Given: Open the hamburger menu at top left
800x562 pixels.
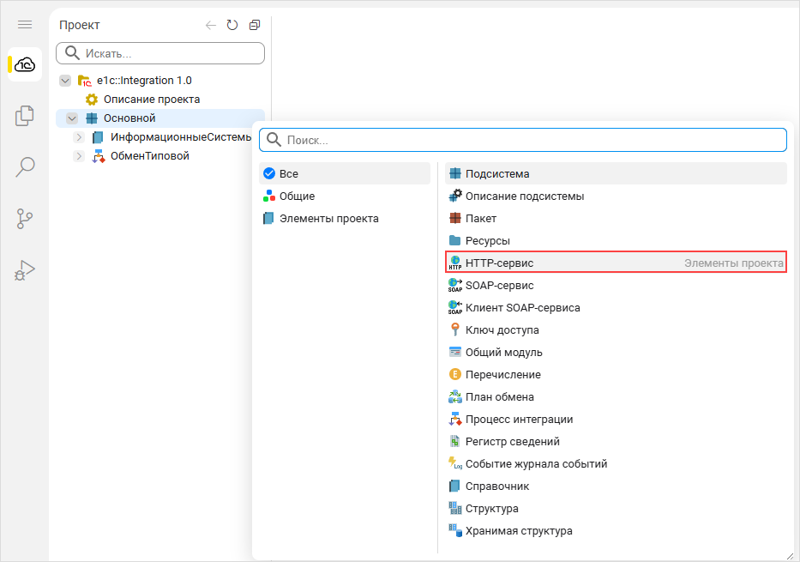Looking at the screenshot, I should pos(24,24).
